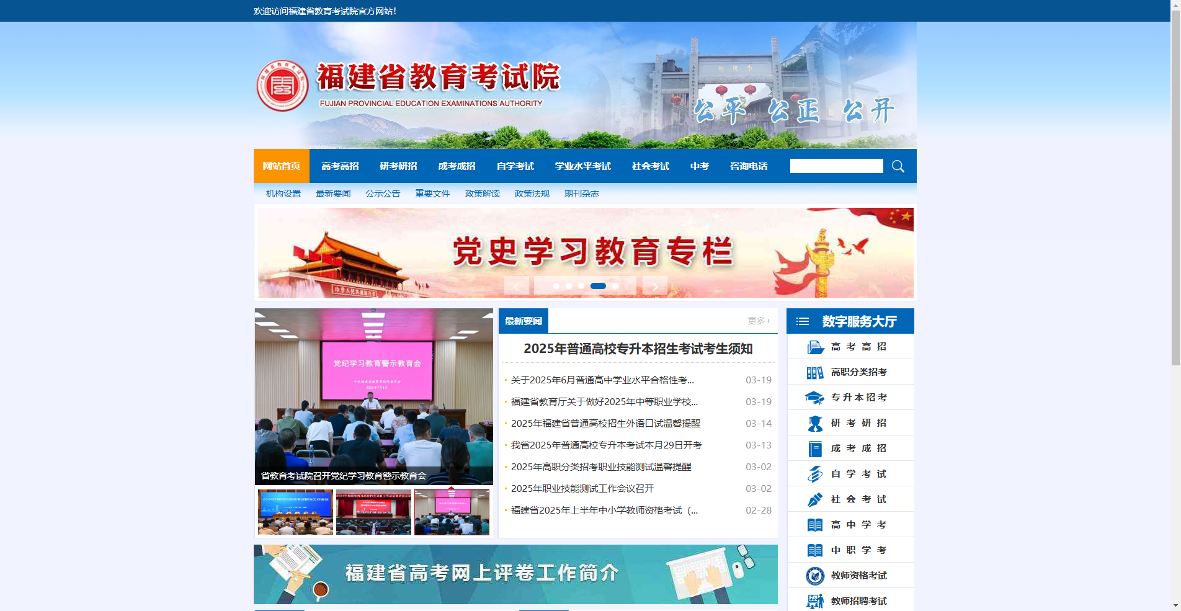The image size is (1181, 611).
Task: Open the 成考成招 service icon
Action: [x=814, y=448]
